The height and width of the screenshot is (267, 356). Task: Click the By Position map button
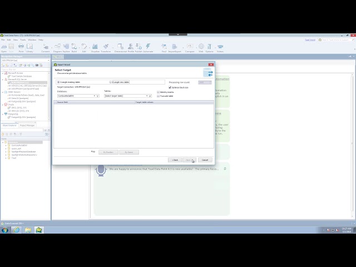tap(108, 152)
